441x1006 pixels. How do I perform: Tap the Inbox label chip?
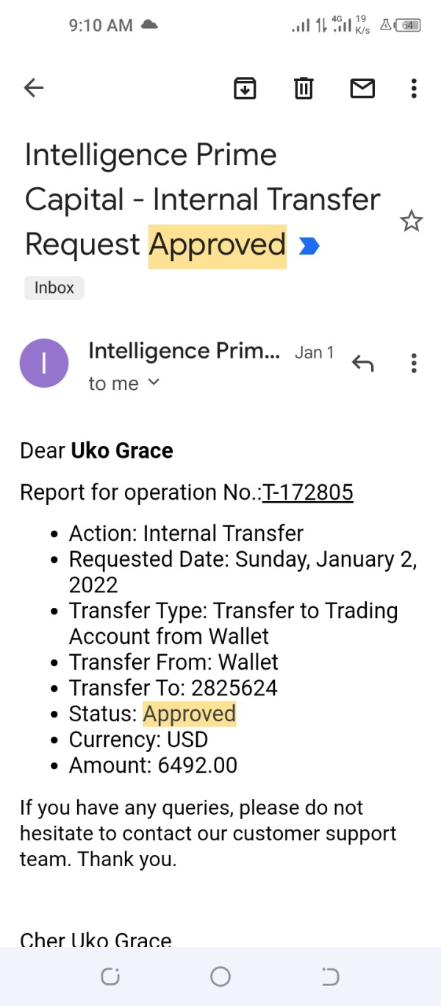coord(54,288)
